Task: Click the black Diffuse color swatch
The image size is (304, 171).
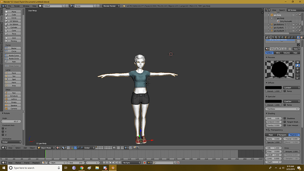Action: 273,88
